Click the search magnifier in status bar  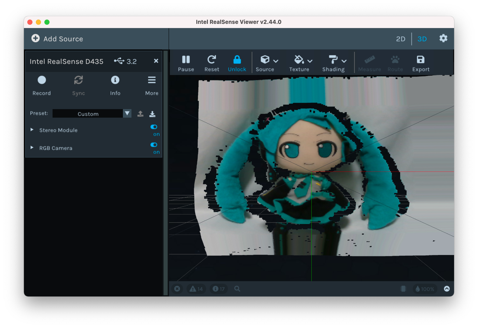point(237,289)
